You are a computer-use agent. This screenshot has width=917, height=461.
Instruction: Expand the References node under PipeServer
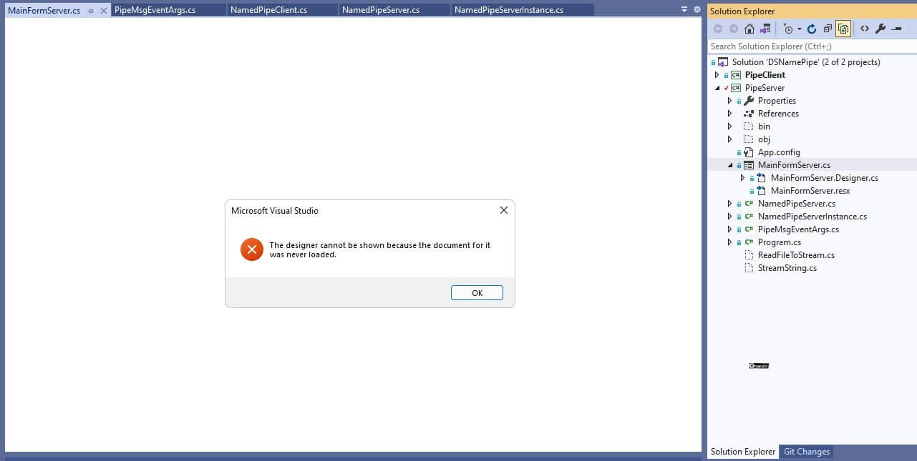coord(729,113)
